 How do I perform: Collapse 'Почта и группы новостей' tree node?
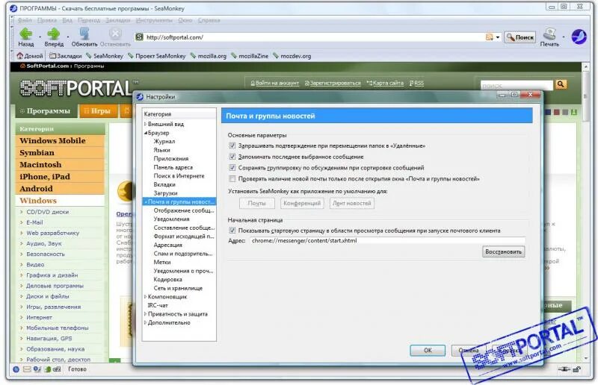[146, 202]
